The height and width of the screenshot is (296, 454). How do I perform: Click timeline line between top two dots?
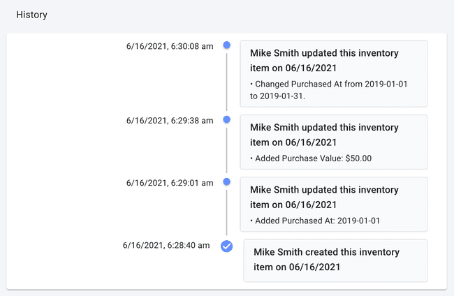coord(226,82)
